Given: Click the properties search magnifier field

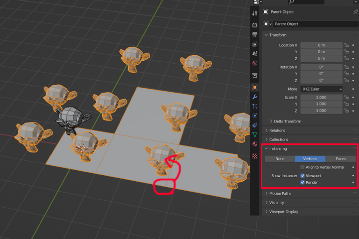Looking at the screenshot, I should (306, 2).
